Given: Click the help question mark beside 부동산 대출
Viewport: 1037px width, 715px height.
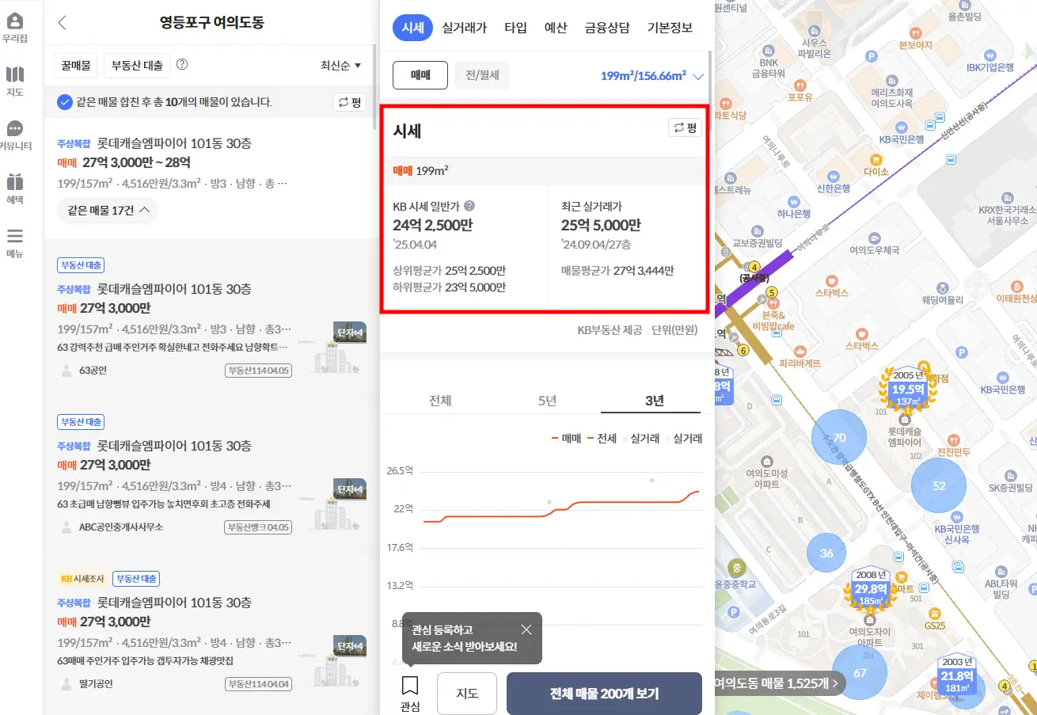Looking at the screenshot, I should point(182,65).
